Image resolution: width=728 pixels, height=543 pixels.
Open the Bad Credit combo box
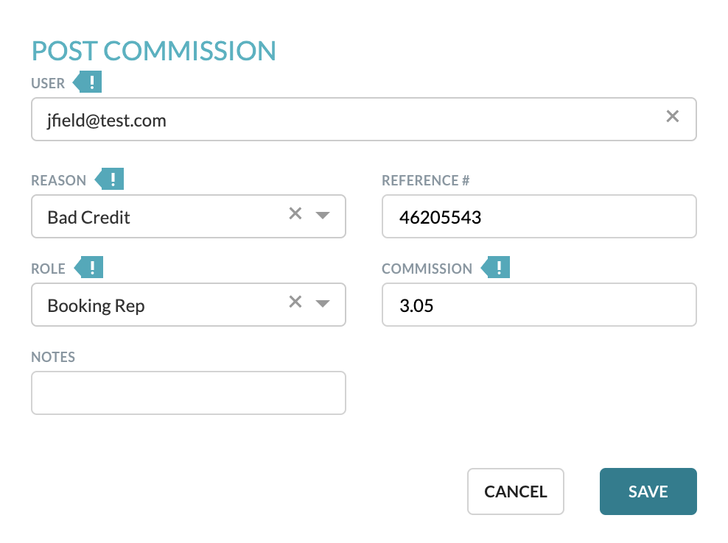coord(147,216)
